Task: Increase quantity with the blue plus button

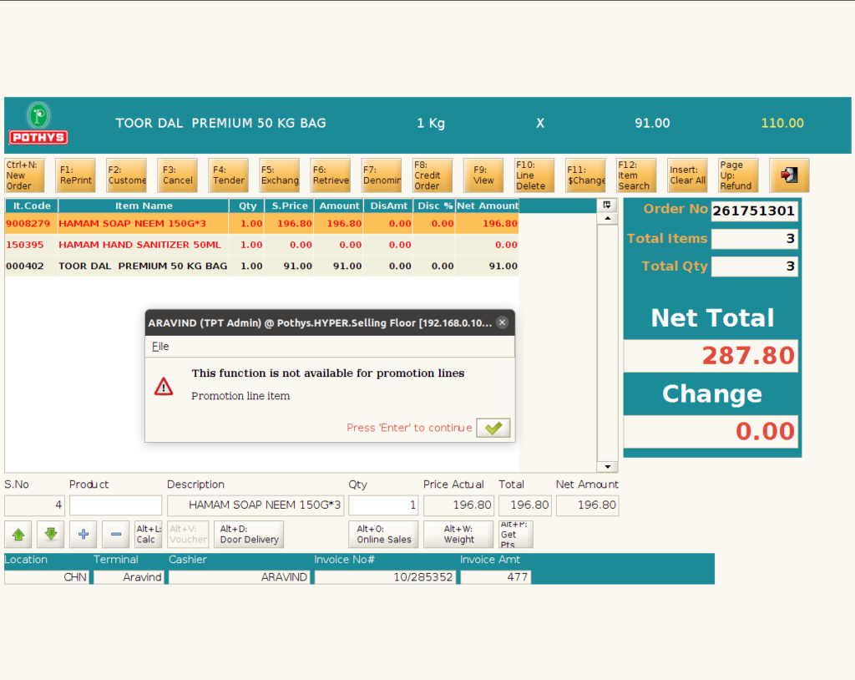Action: [x=83, y=535]
